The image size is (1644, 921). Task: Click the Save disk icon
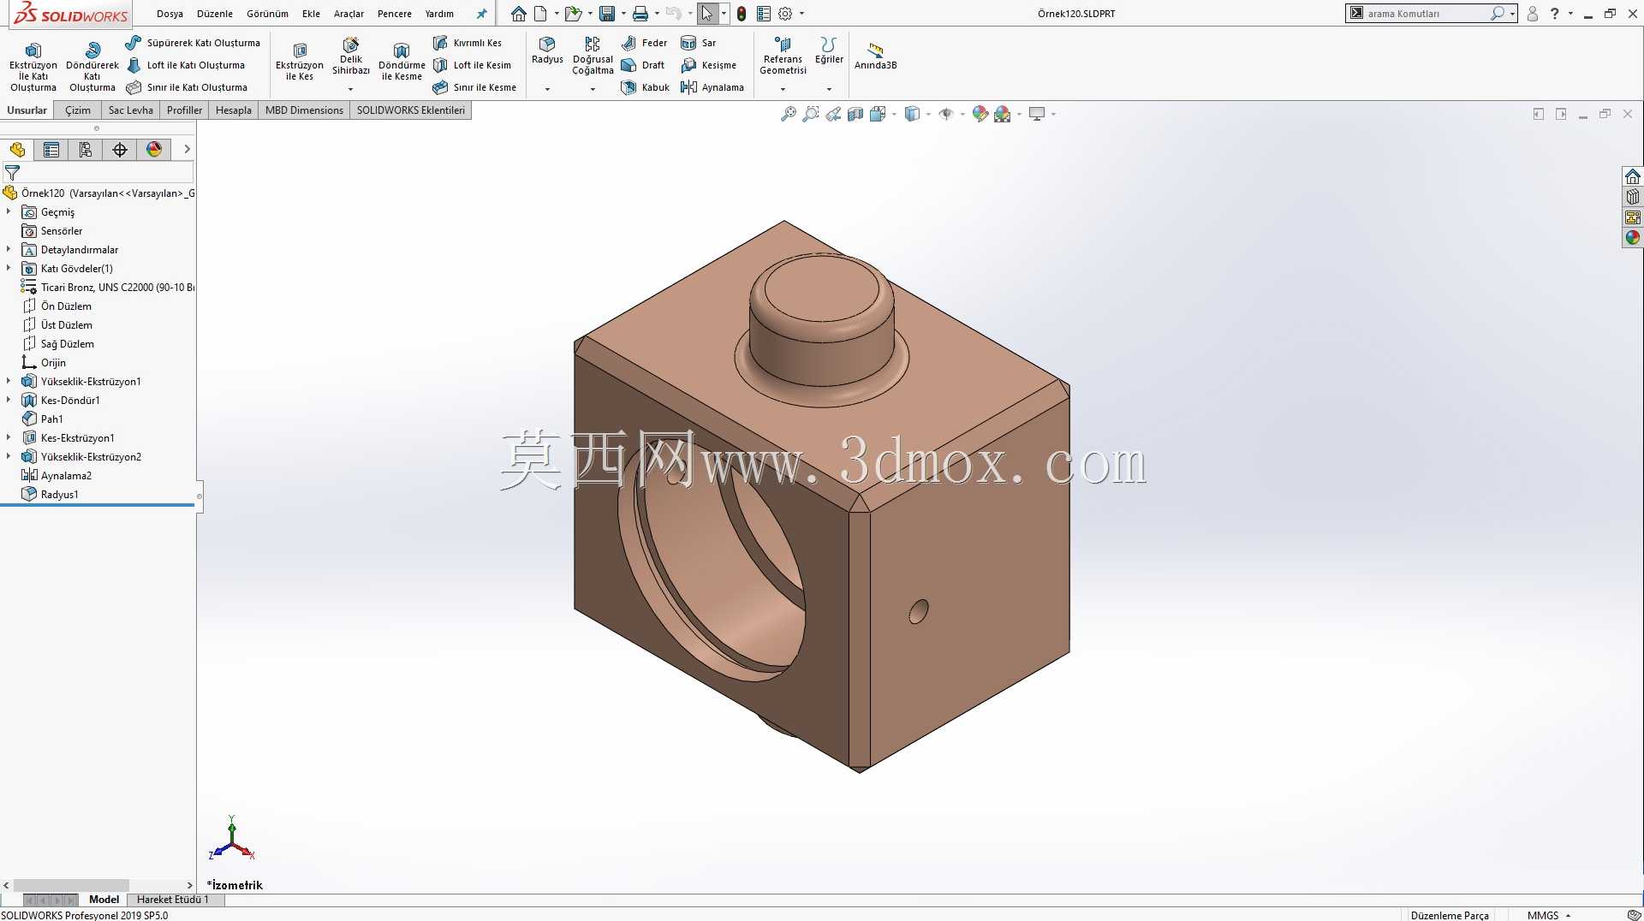607,14
